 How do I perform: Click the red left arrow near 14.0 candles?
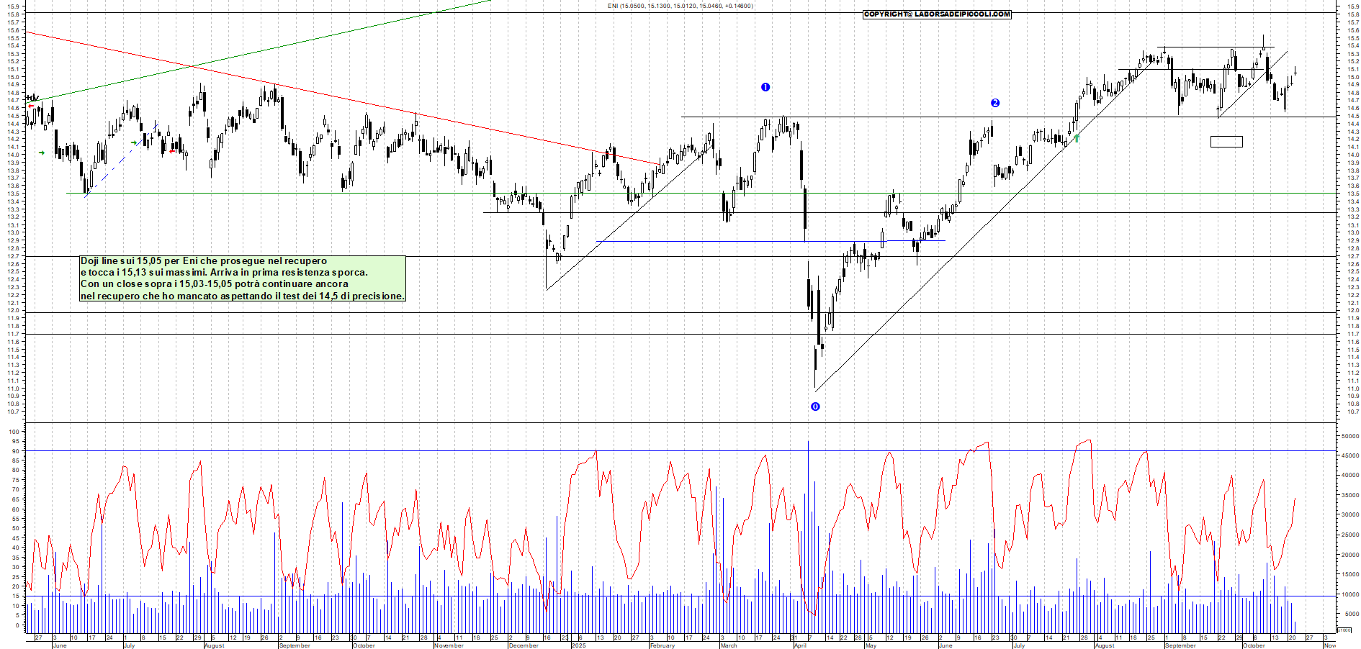coord(174,150)
